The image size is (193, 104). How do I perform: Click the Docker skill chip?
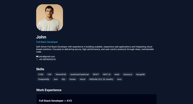73,79
